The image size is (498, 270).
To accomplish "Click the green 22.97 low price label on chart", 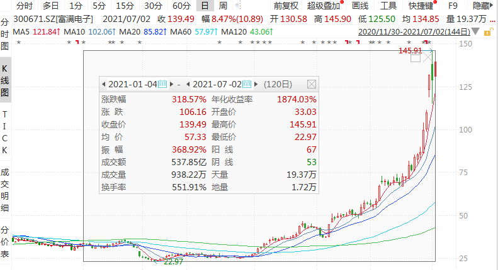I will 173,262.
